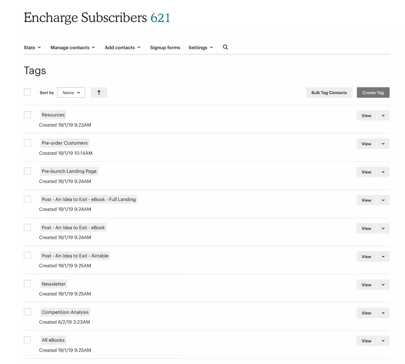Open the Add contacts menu
The height and width of the screenshot is (364, 405).
click(123, 48)
